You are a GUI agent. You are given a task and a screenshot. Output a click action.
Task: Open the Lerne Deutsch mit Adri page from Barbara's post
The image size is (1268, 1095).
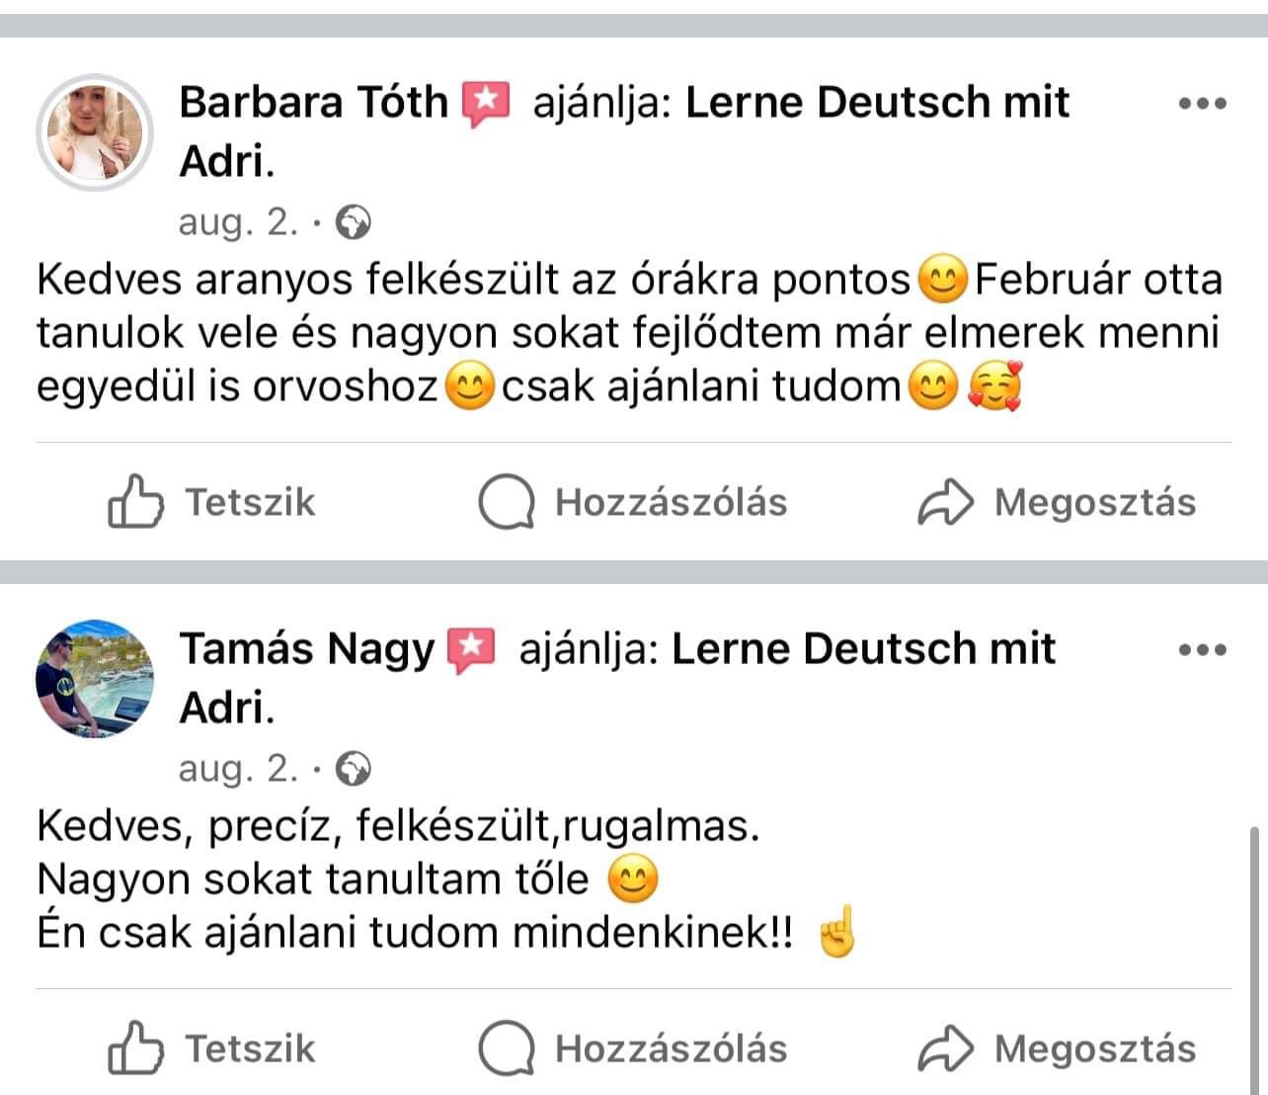(x=876, y=103)
